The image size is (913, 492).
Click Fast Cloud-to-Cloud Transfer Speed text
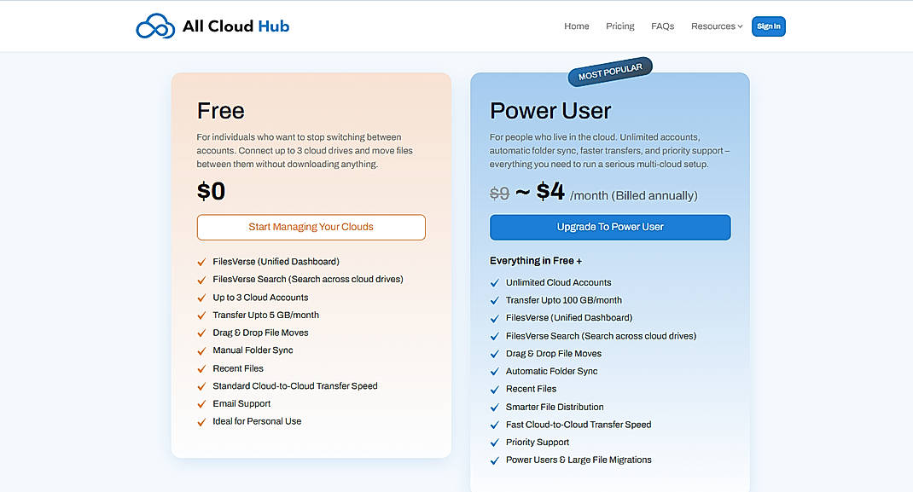tap(579, 425)
